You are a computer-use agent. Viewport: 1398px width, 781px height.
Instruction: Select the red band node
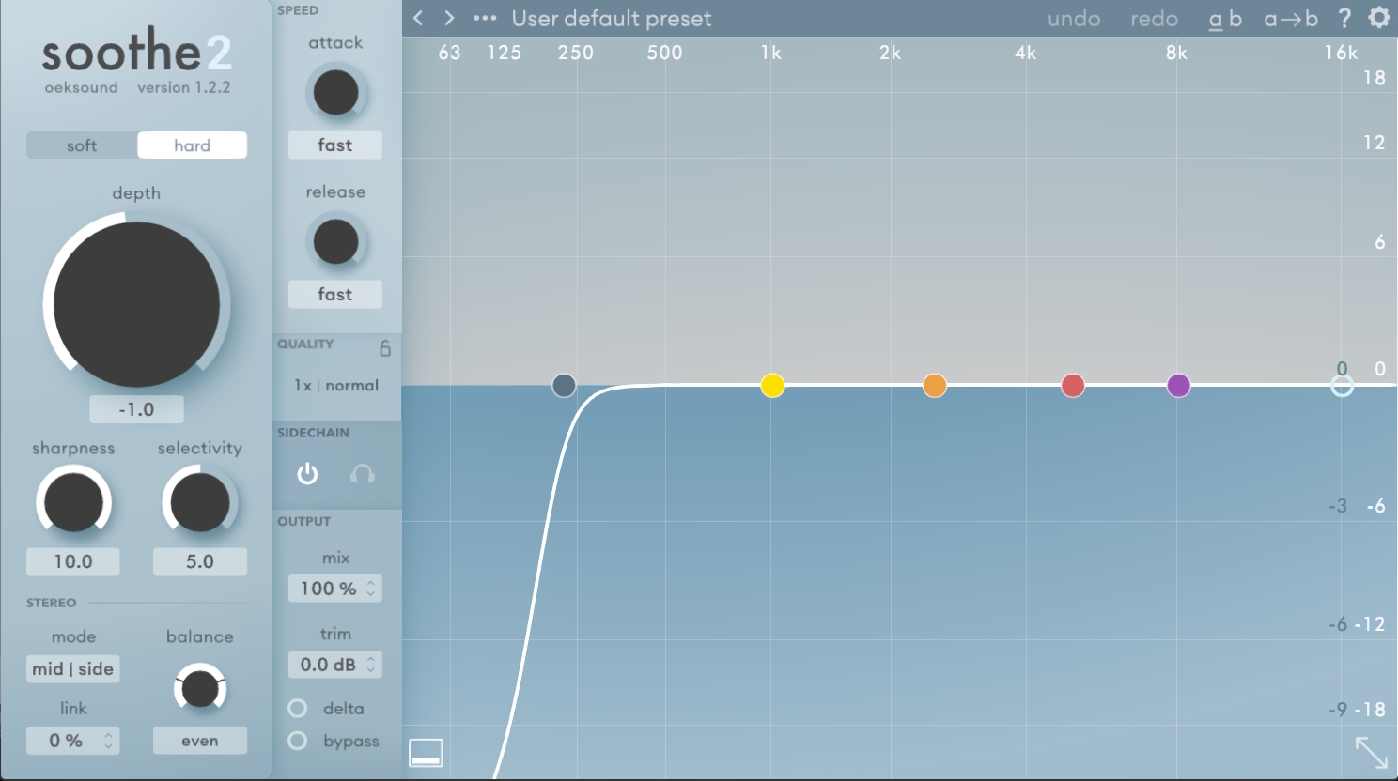pos(1073,386)
